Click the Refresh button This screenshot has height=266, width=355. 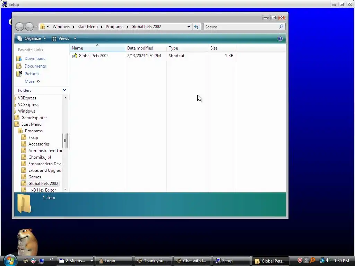click(x=197, y=27)
